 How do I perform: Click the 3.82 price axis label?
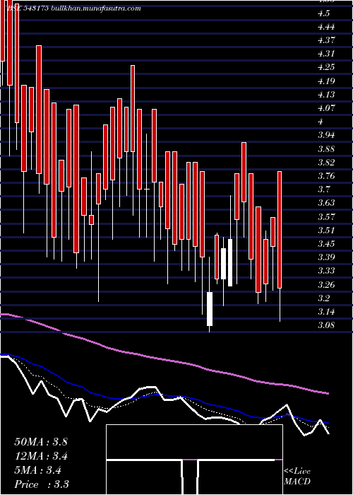(326, 163)
